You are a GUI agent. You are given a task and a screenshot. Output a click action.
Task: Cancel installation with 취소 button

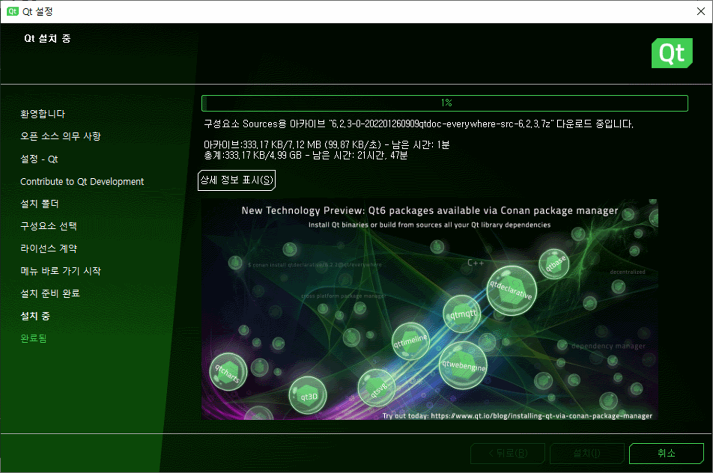pyautogui.click(x=666, y=453)
